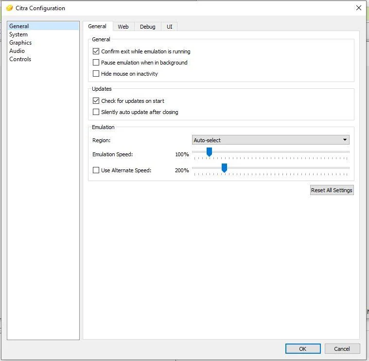Screen dimensions: 369x361
Task: Switch to the UI tab
Action: pos(170,27)
